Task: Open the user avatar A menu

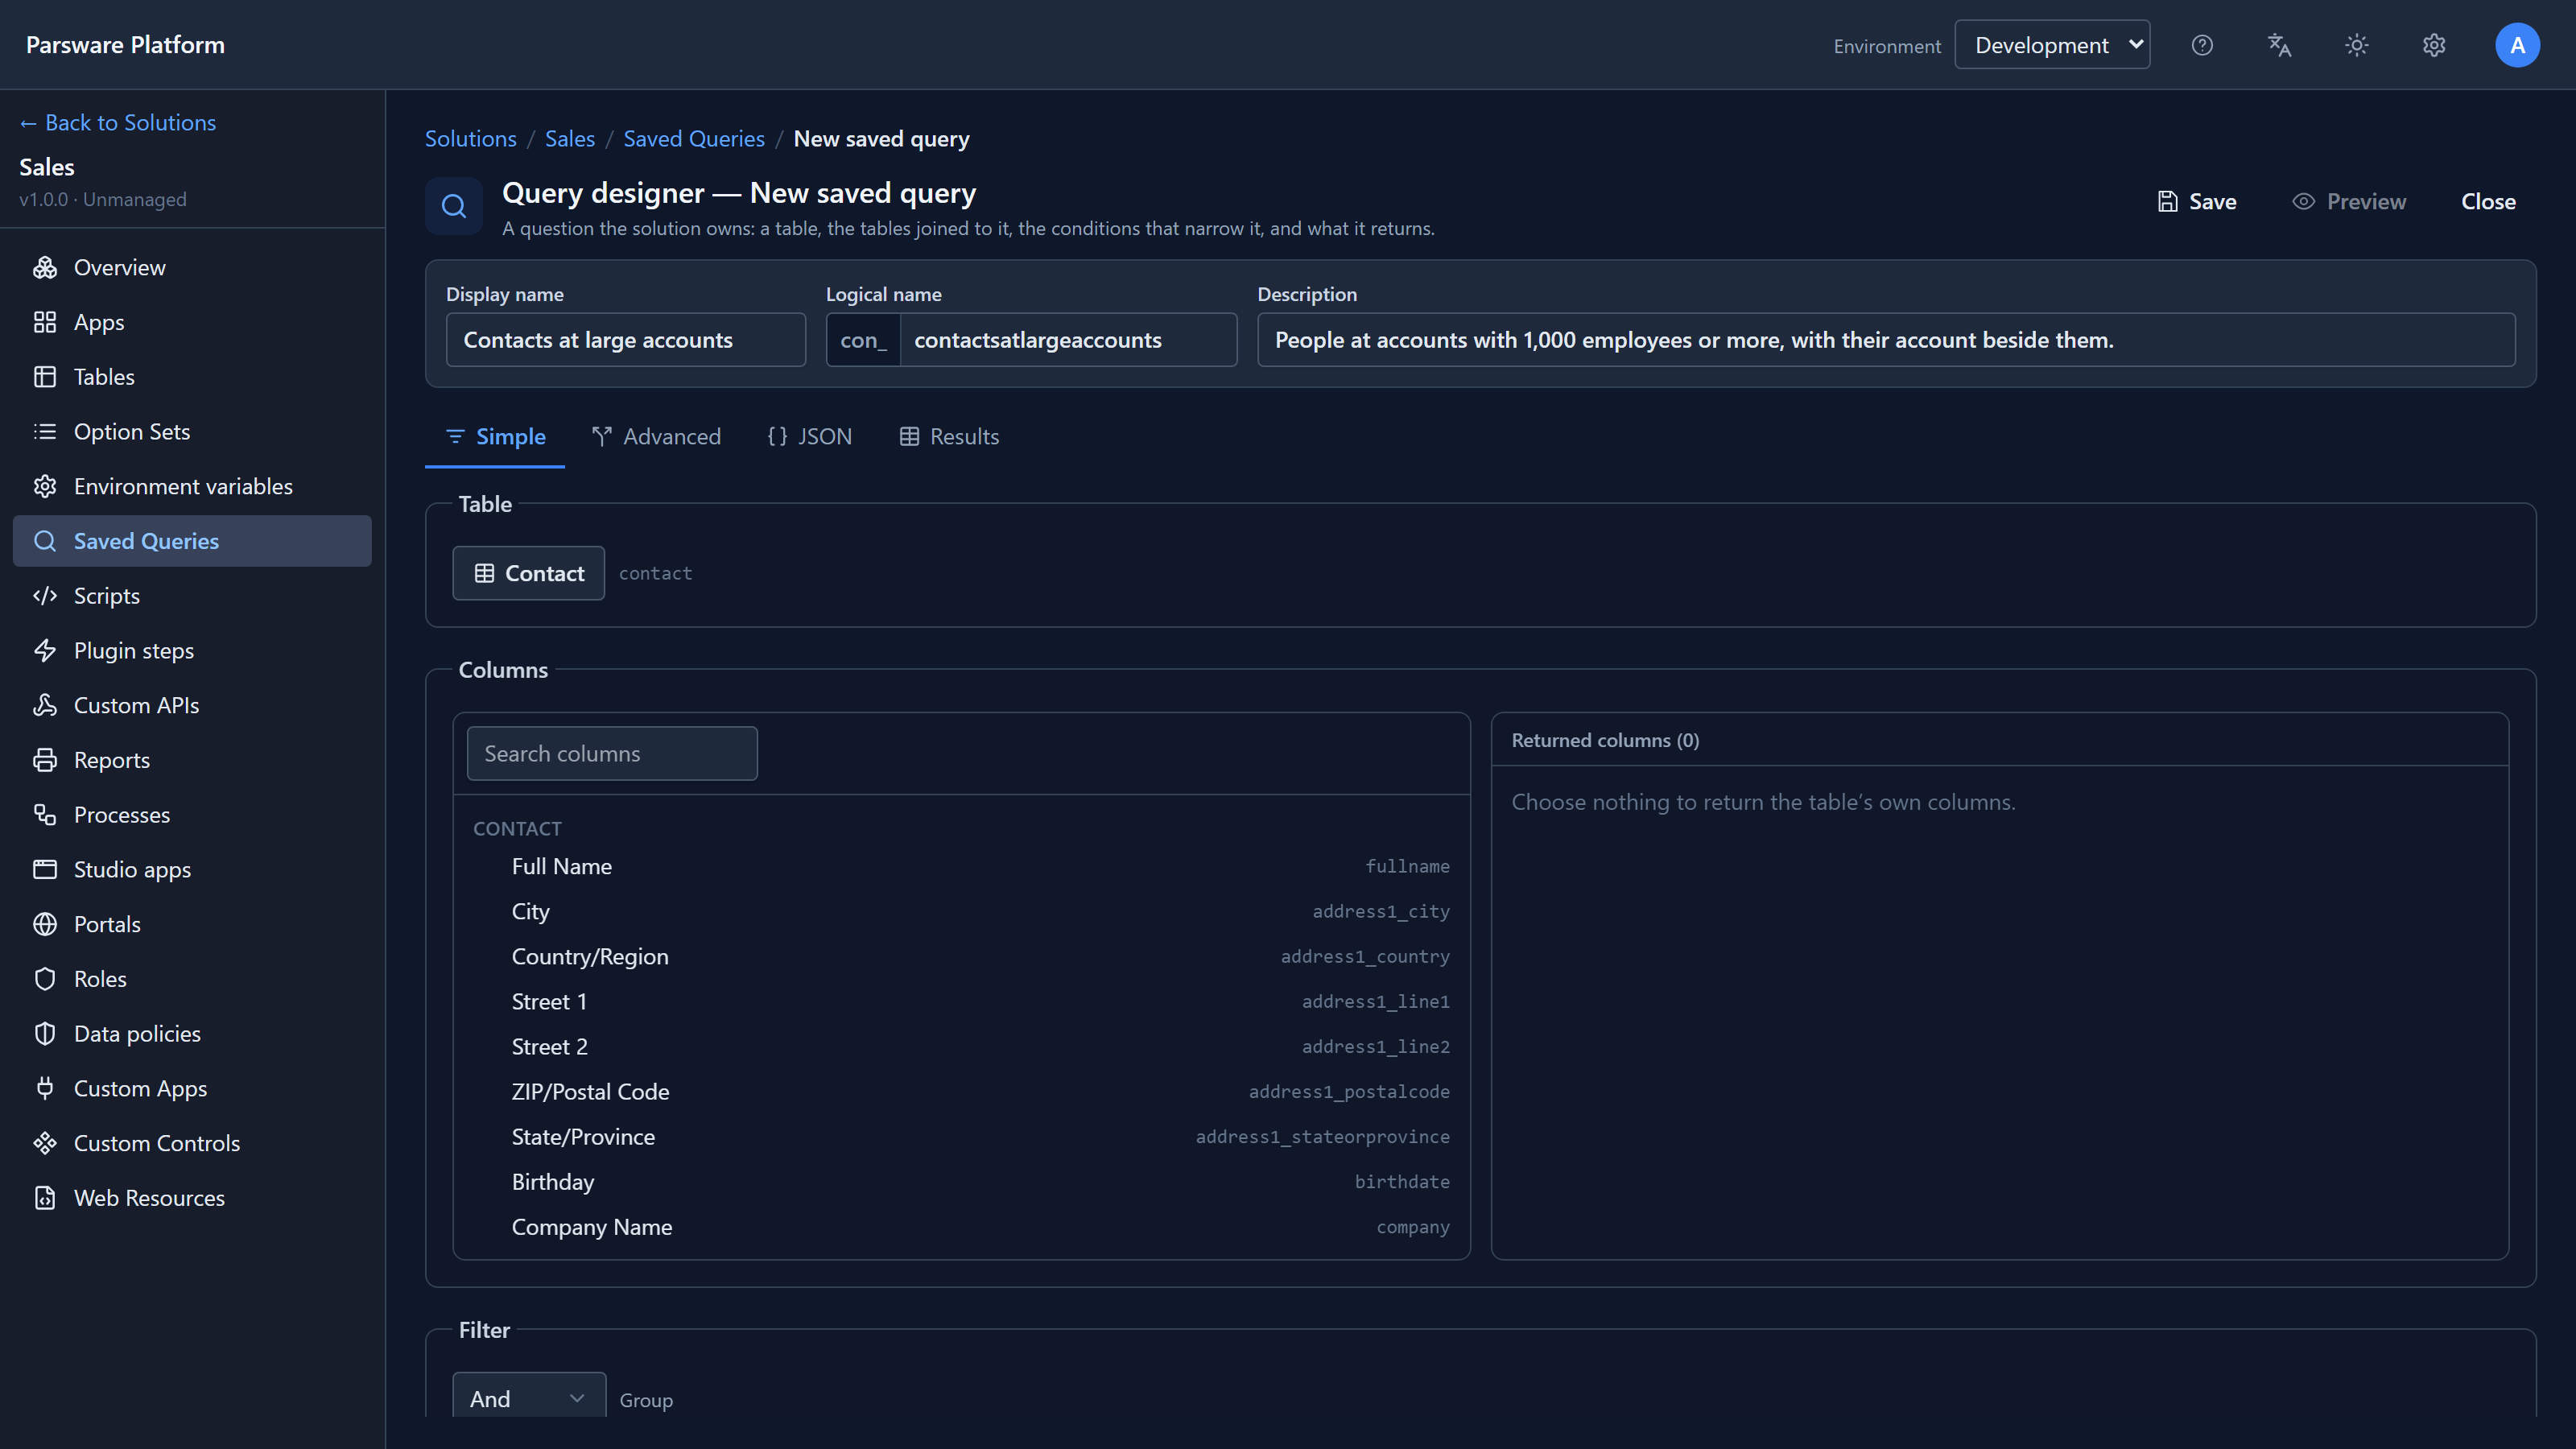Action: [2517, 45]
